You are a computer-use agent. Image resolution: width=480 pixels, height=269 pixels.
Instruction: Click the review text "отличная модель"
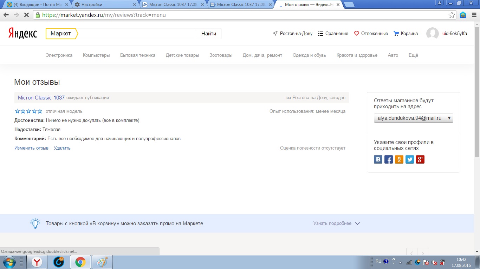pos(64,111)
